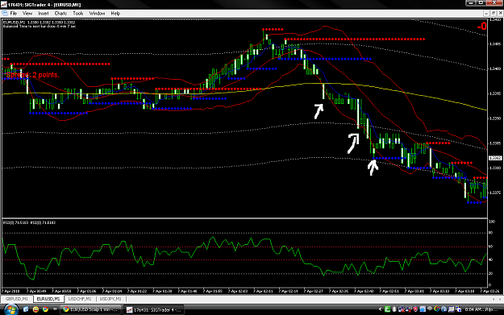Click the 20 level label on RSI scale

(491, 274)
